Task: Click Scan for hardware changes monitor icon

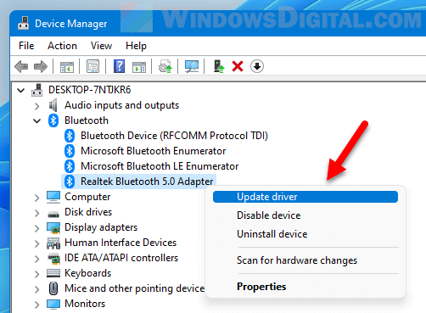Action: (x=192, y=66)
